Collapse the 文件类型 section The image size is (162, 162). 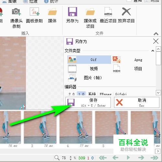tap(153, 51)
